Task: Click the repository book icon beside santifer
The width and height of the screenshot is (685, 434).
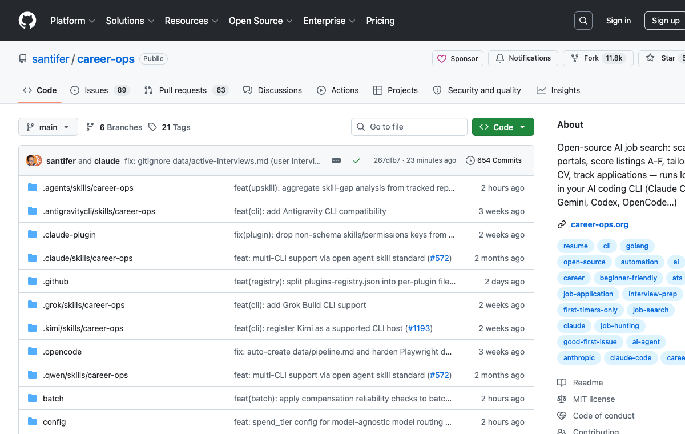Action: coord(23,59)
